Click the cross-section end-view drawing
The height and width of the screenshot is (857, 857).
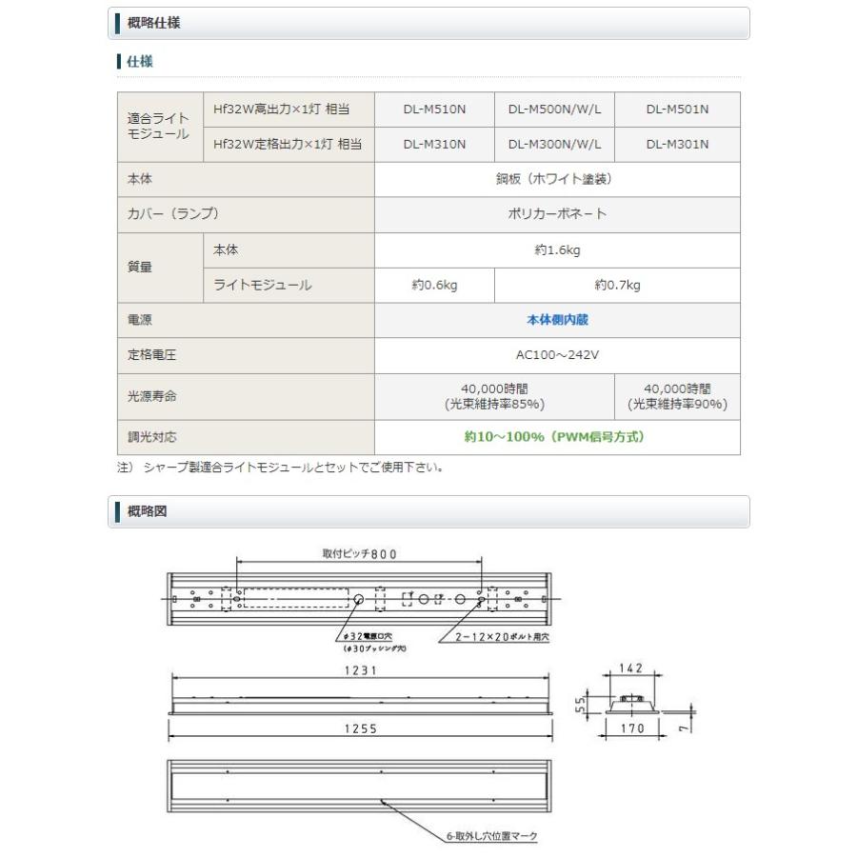click(x=631, y=705)
